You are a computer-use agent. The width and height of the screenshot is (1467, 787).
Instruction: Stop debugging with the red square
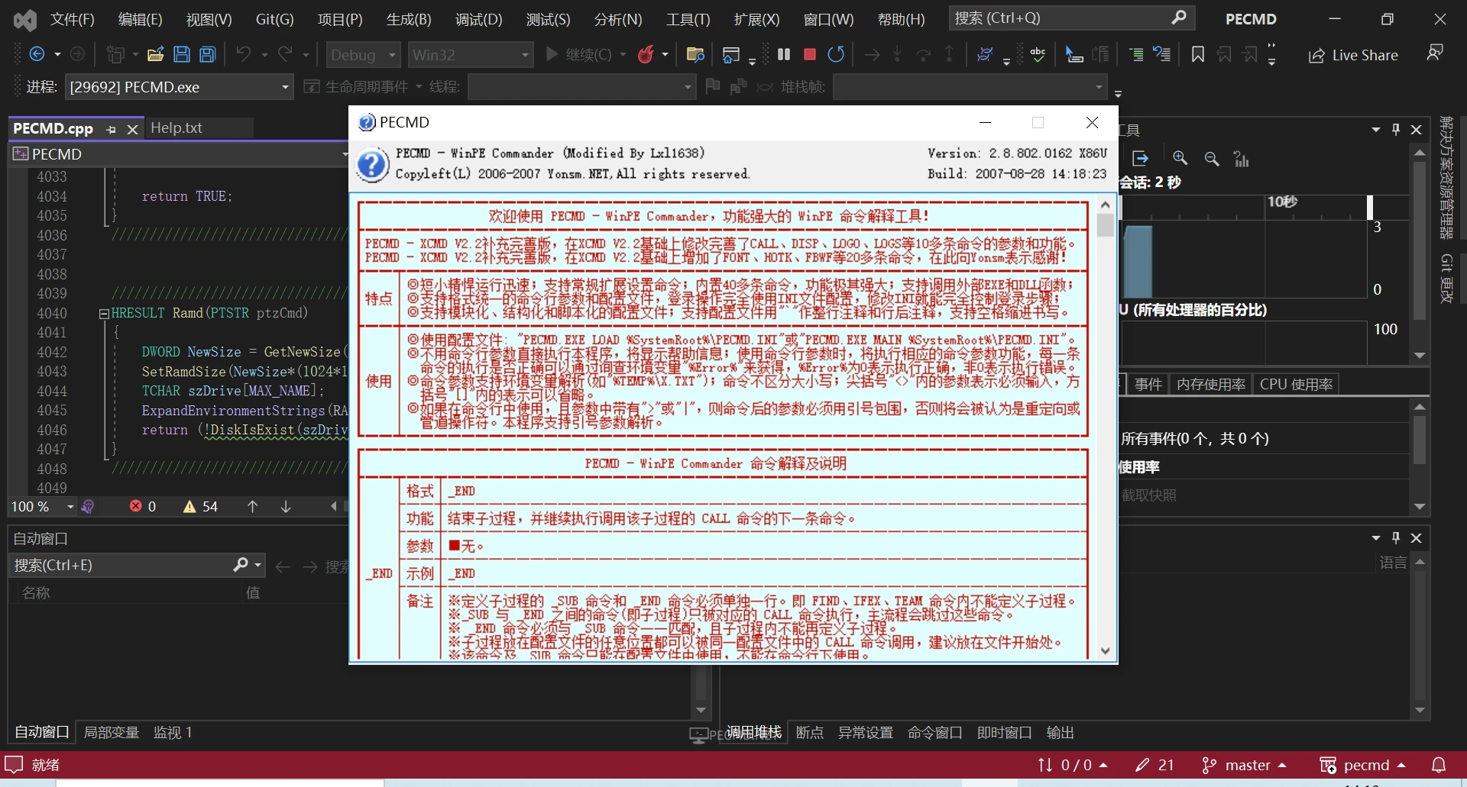pos(810,54)
